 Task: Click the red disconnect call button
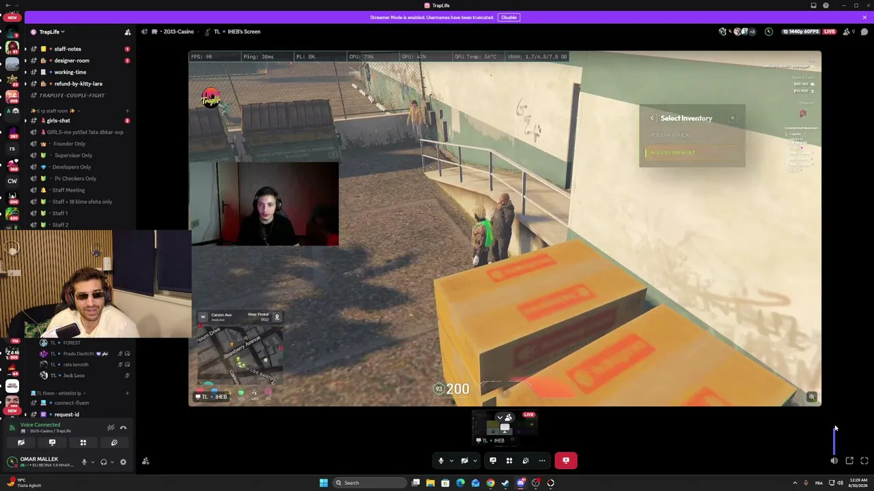(x=566, y=460)
